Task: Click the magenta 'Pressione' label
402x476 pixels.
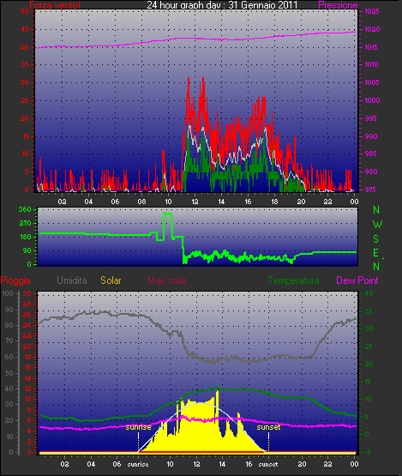Action: [x=338, y=5]
